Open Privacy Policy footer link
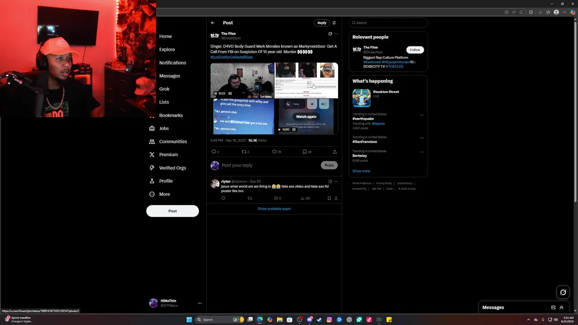 pos(384,183)
